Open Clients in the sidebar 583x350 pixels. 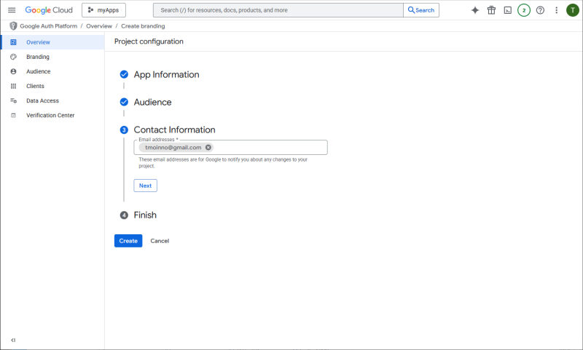(35, 86)
